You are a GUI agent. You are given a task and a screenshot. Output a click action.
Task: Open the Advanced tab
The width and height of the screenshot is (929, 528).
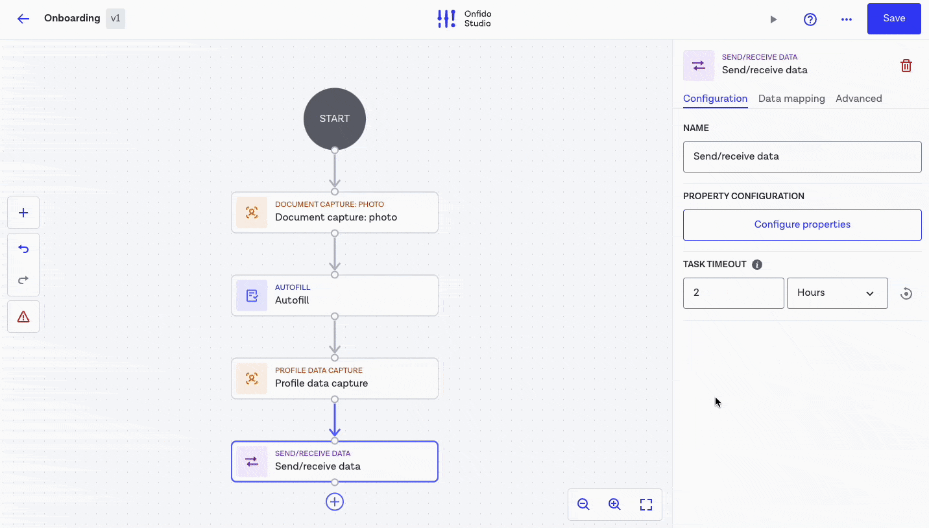(x=858, y=99)
